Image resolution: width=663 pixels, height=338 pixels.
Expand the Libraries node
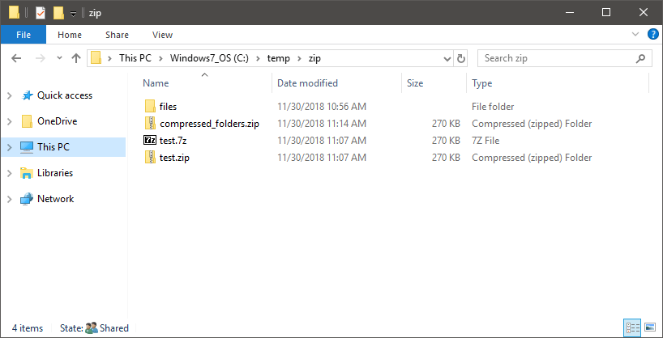10,173
